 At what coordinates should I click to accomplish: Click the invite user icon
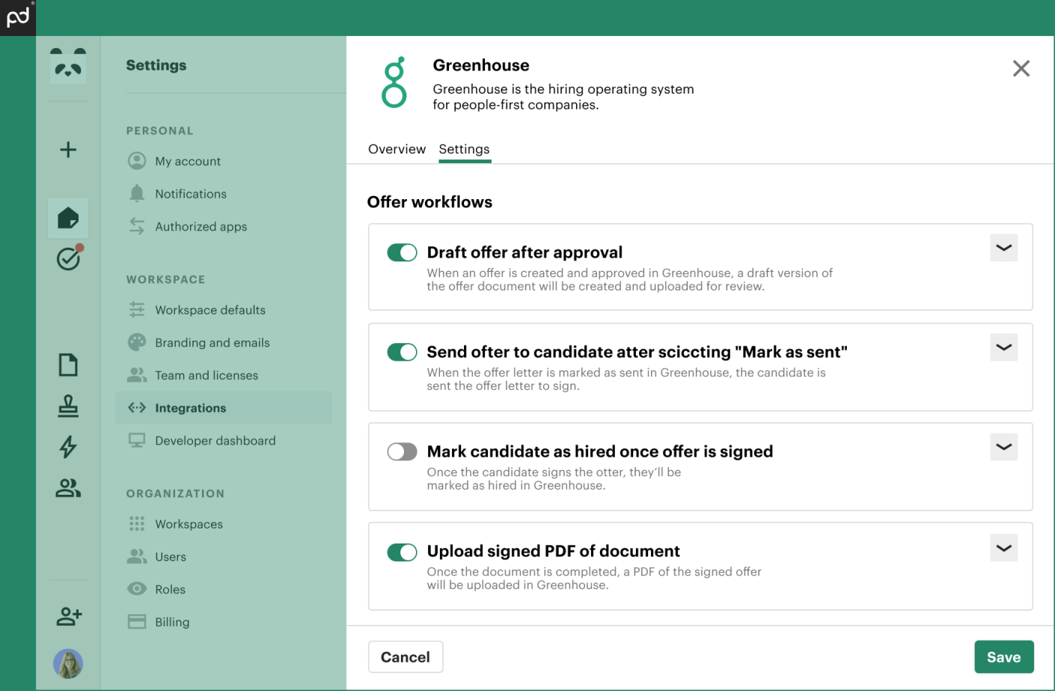coord(69,616)
